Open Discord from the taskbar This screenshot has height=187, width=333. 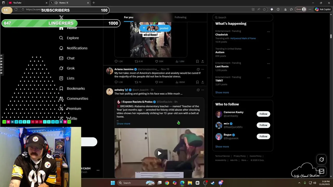pyautogui.click(x=220, y=183)
